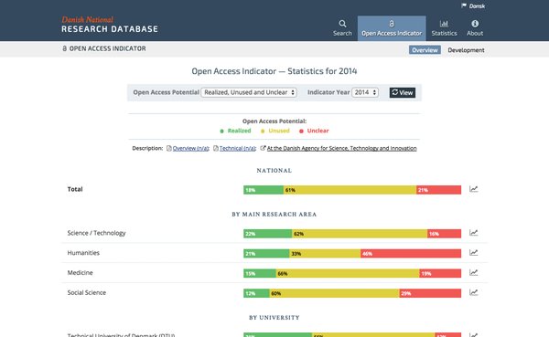Switch language to Dansk

point(473,6)
